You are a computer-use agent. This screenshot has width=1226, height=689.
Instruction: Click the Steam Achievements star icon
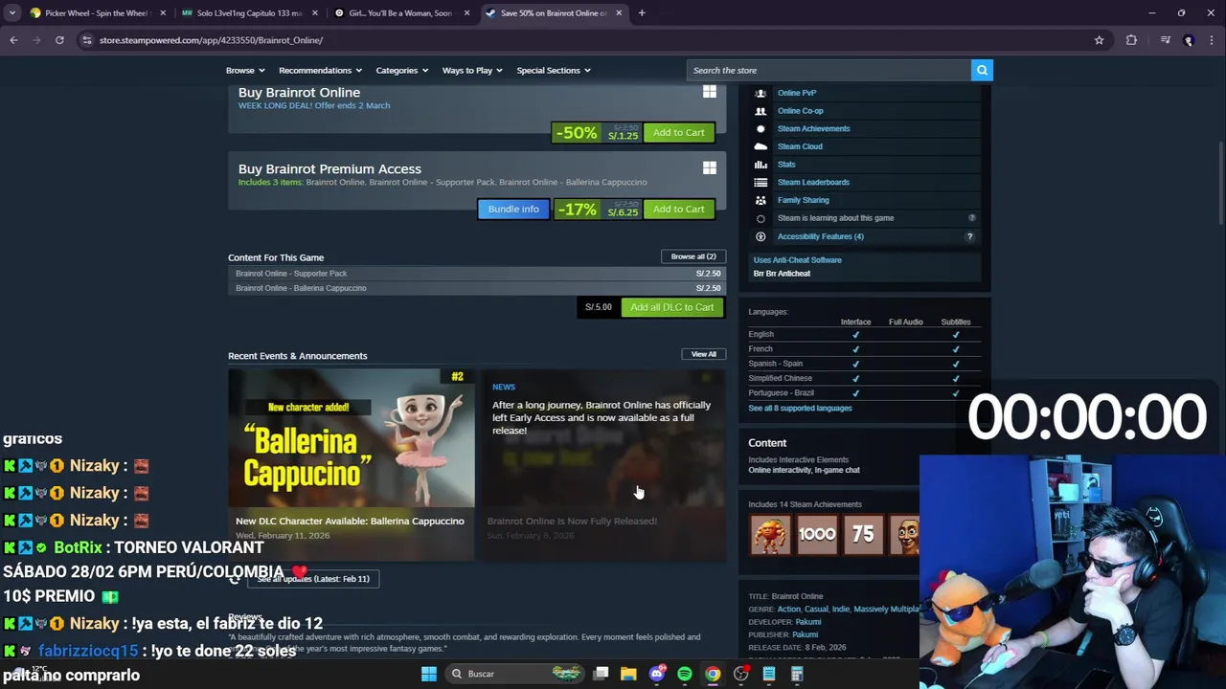pyautogui.click(x=761, y=128)
